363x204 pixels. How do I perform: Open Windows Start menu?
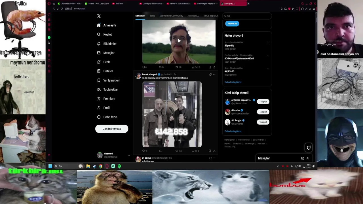coord(50,166)
